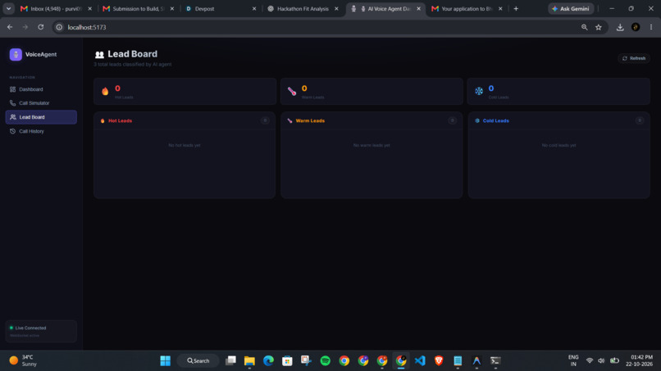Click 'No warm leads yet' text
The width and height of the screenshot is (661, 371).
[x=372, y=145]
